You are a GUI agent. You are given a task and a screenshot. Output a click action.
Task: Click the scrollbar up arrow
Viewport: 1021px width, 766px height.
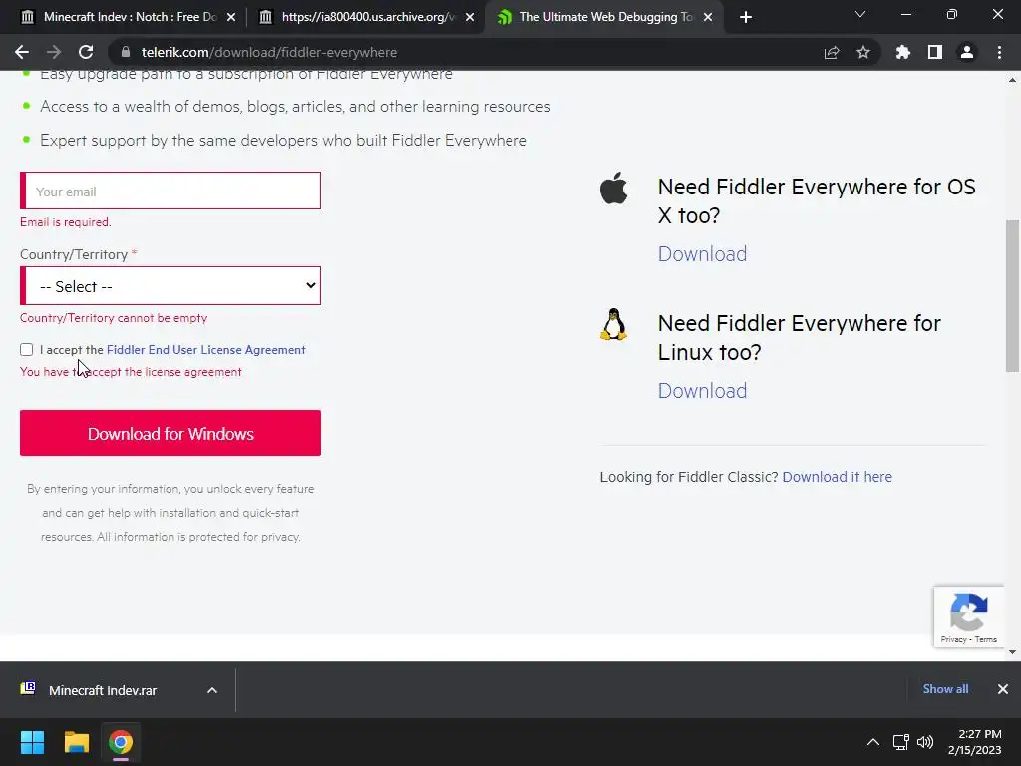pyautogui.click(x=1013, y=80)
